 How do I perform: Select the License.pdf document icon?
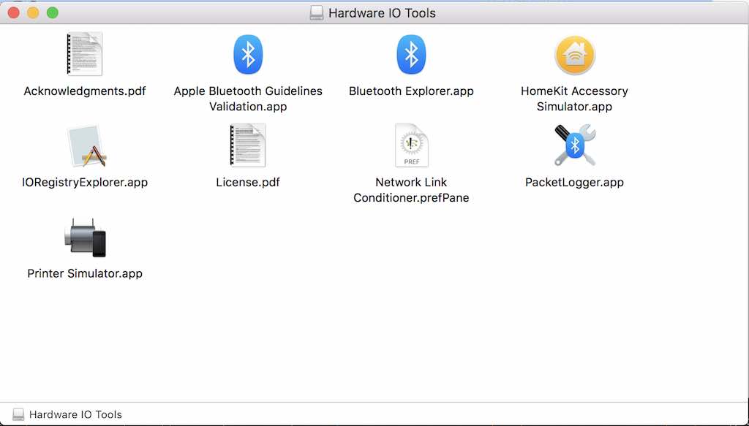click(248, 145)
